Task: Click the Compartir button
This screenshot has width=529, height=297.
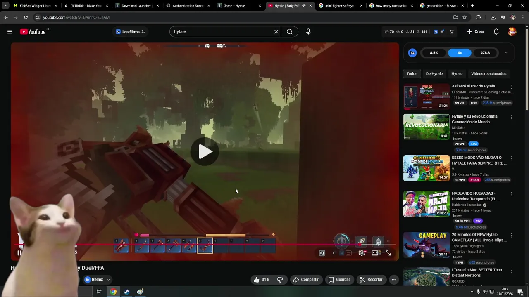Action: click(x=306, y=279)
